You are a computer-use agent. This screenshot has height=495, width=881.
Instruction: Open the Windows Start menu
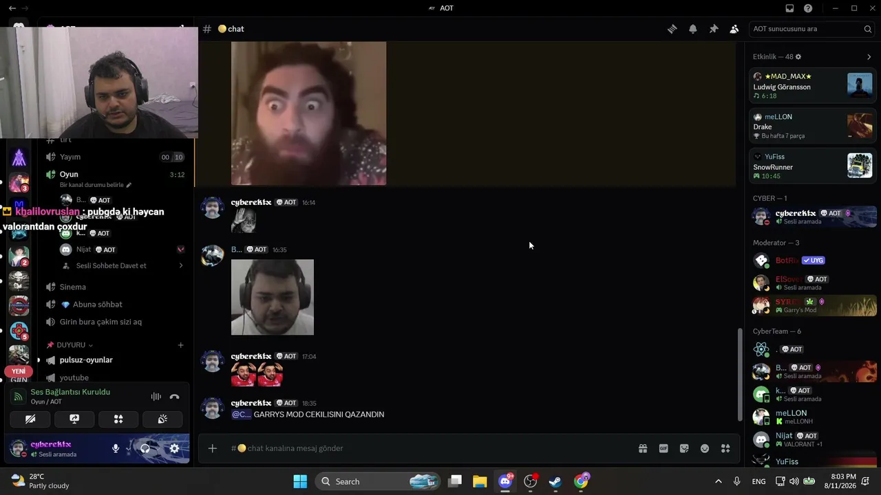coord(301,481)
